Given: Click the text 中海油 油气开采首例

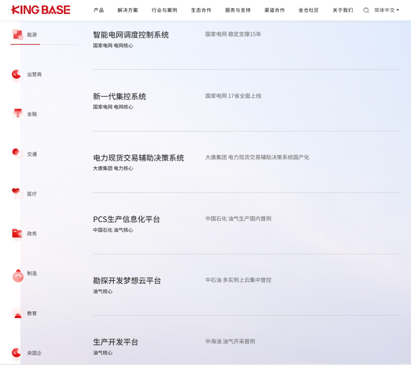Looking at the screenshot, I should (x=230, y=341).
